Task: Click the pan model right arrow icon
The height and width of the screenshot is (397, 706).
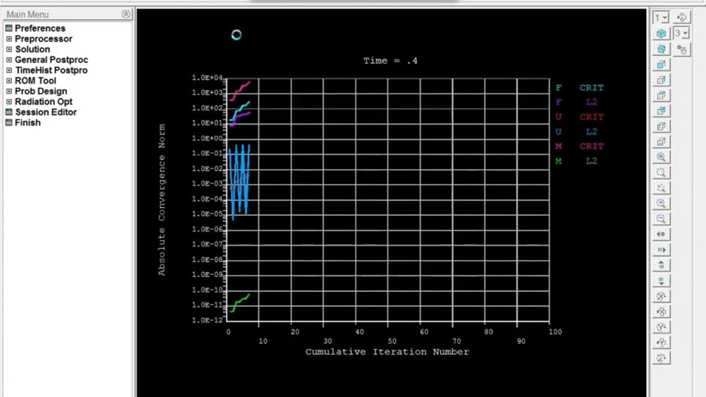Action: [661, 250]
